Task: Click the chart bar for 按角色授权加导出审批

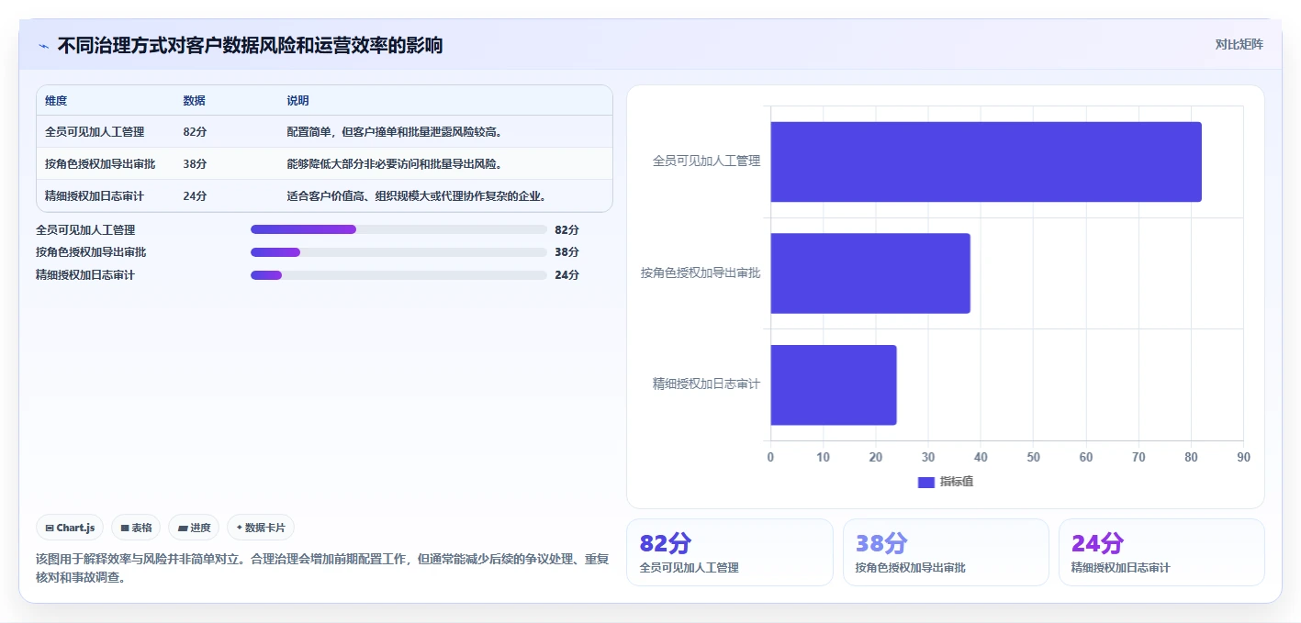Action: click(x=869, y=273)
